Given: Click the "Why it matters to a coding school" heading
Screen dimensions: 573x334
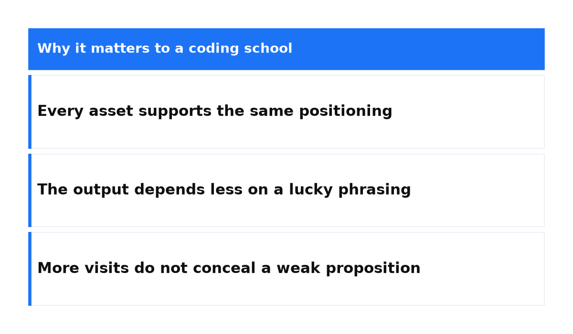Looking at the screenshot, I should [165, 49].
